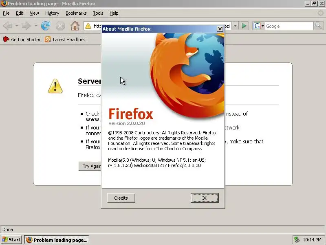Focus the Google search field
Screen dimensions: 326x245
click(x=289, y=26)
